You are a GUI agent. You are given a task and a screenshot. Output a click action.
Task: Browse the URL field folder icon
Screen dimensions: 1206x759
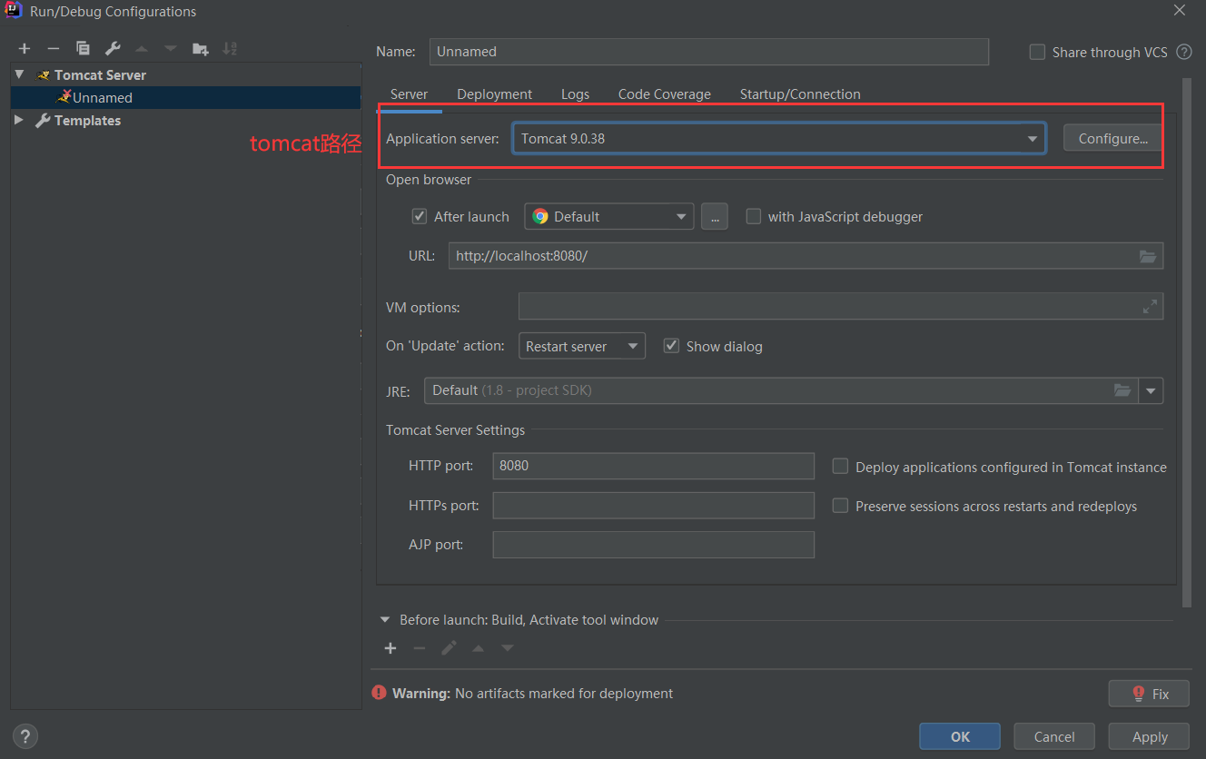1148,256
